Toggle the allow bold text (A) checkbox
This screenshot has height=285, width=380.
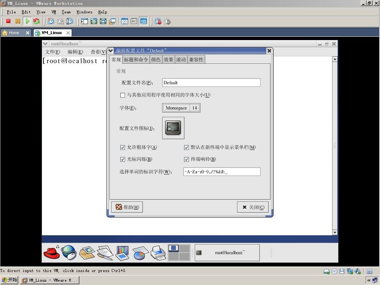(122, 147)
